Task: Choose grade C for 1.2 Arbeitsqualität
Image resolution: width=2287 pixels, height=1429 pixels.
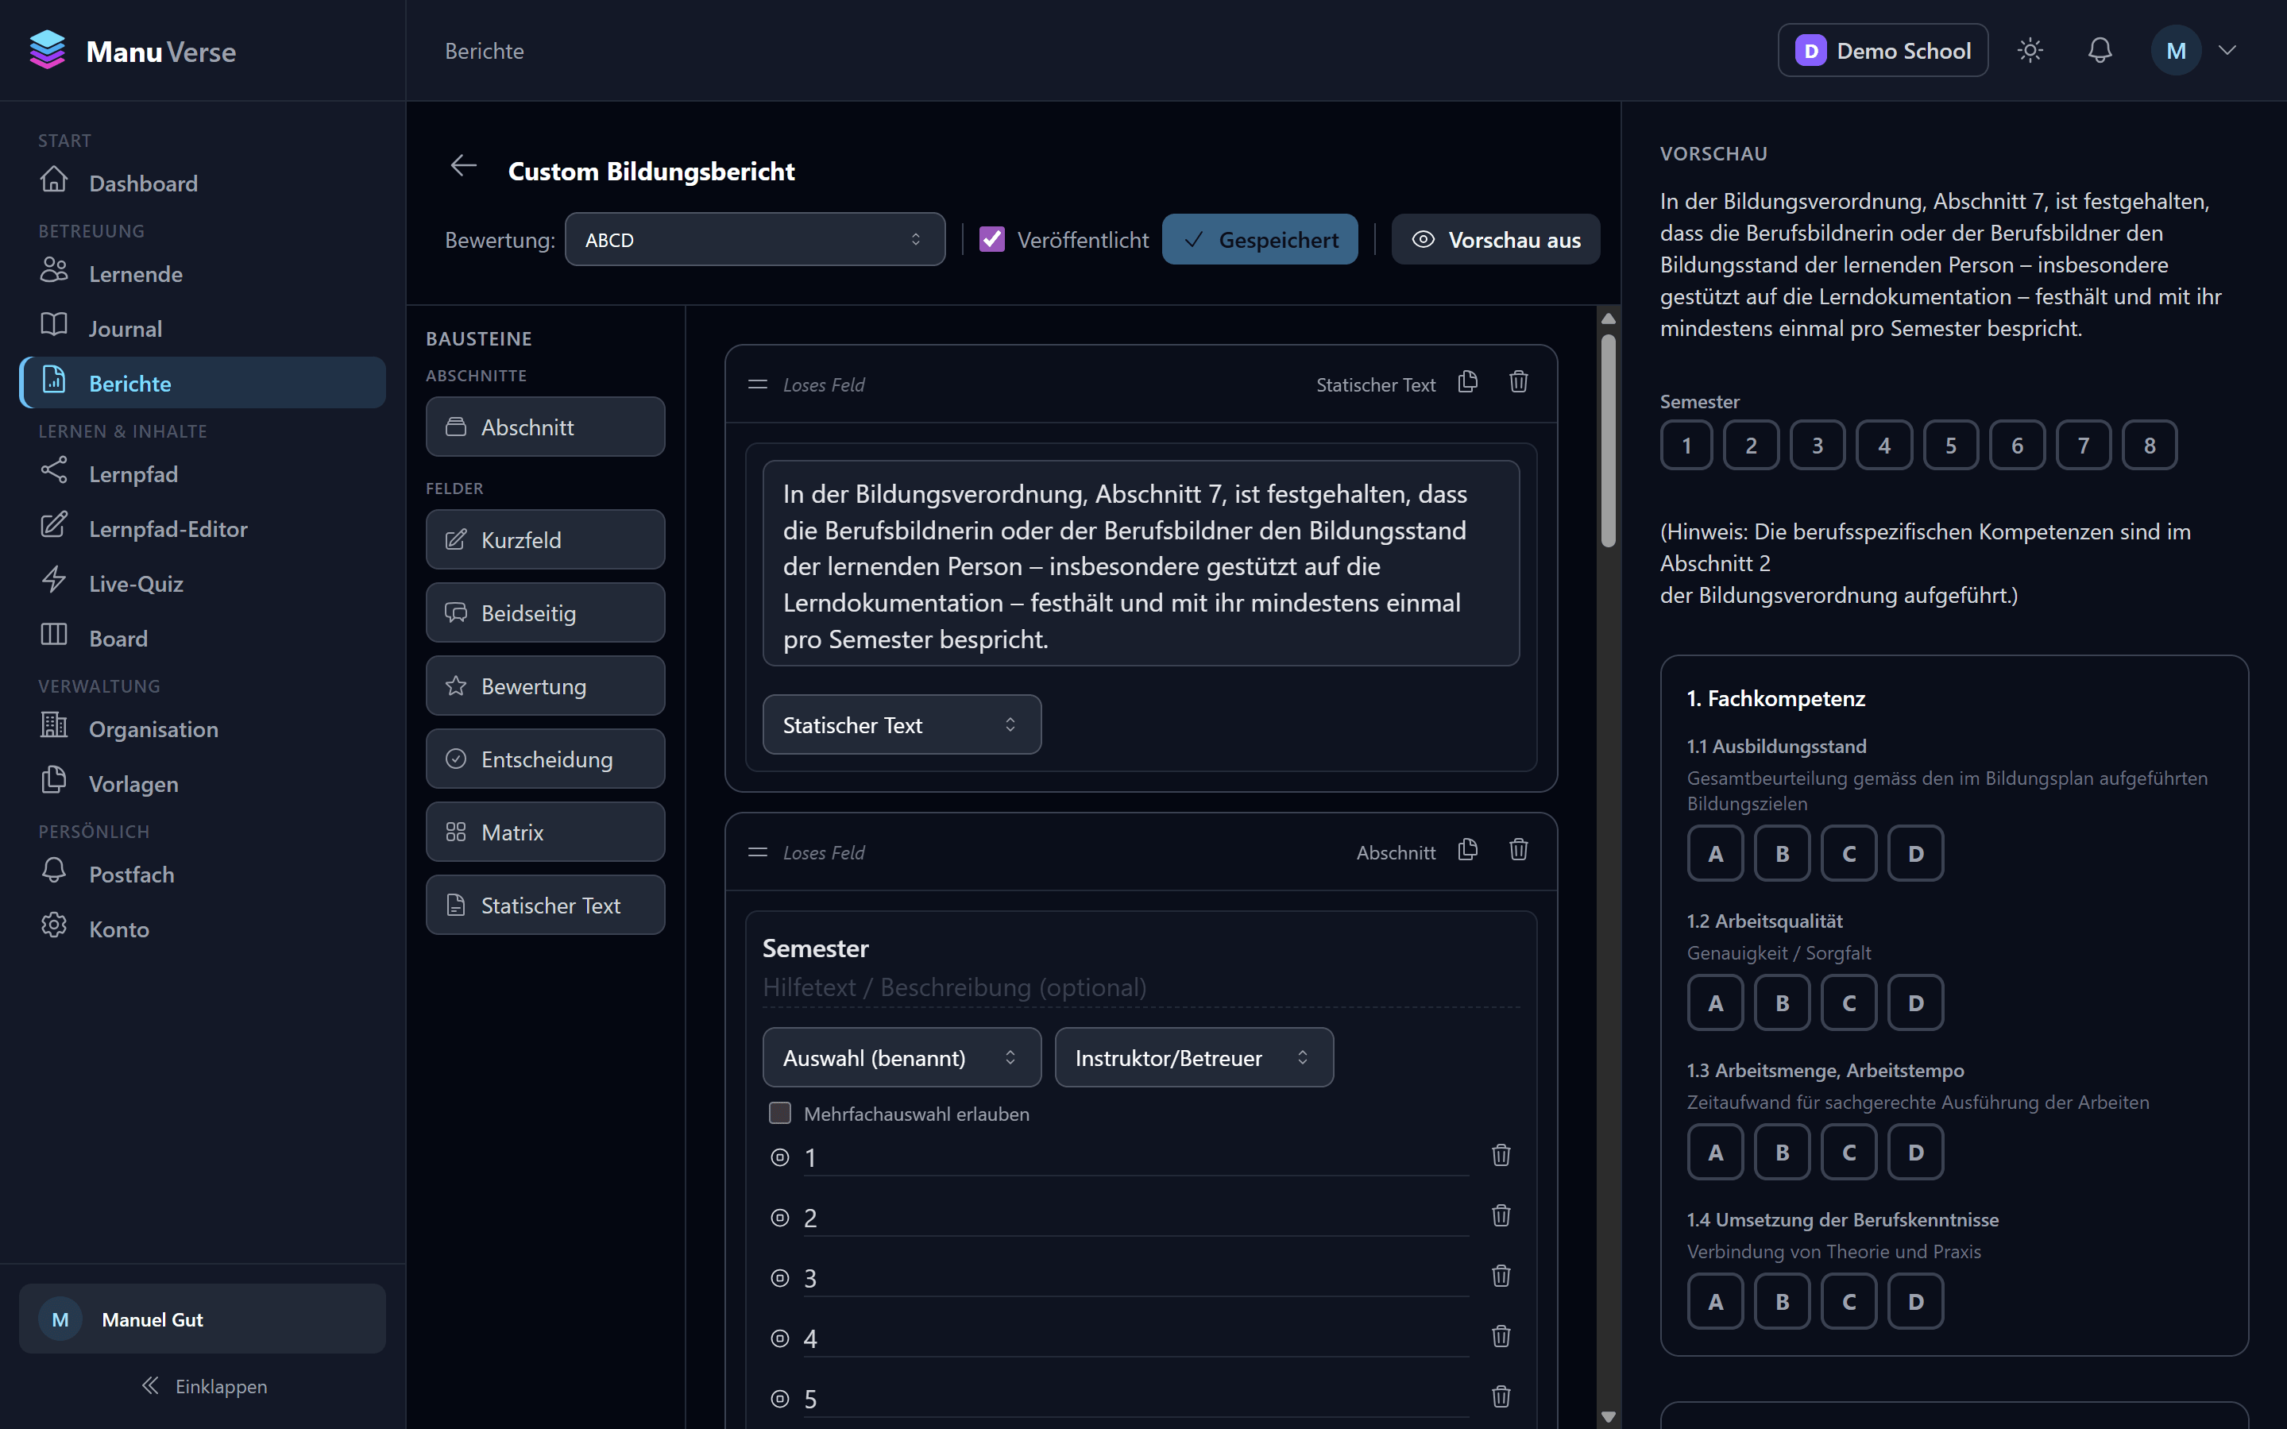Action: click(1849, 1002)
